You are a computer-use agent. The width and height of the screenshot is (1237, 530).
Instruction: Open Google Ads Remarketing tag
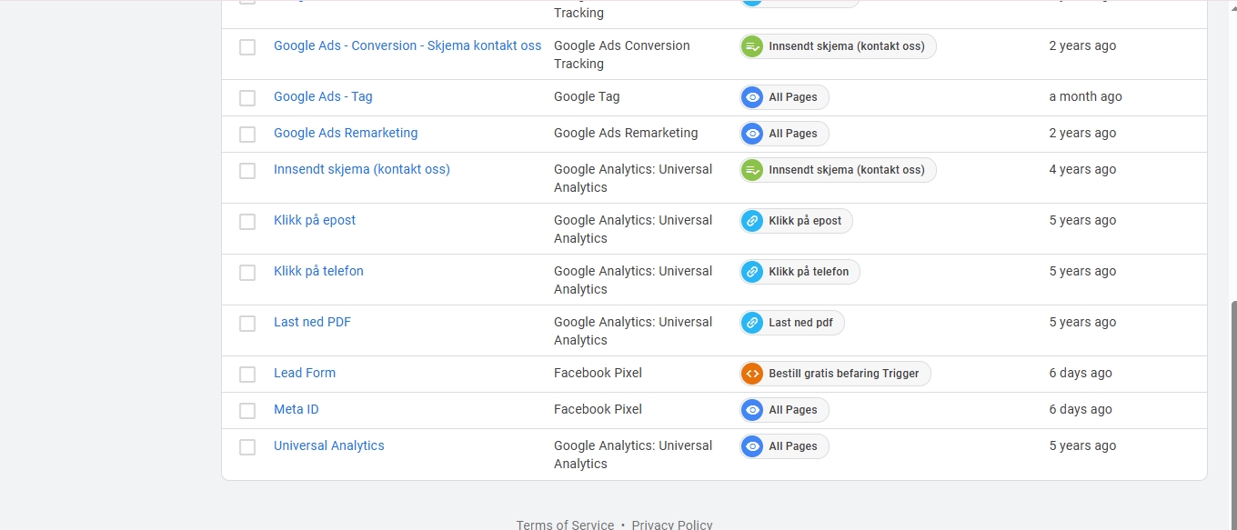(346, 133)
